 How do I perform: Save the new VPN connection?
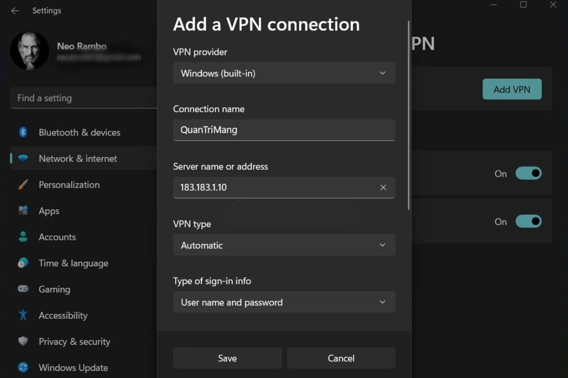(x=227, y=358)
